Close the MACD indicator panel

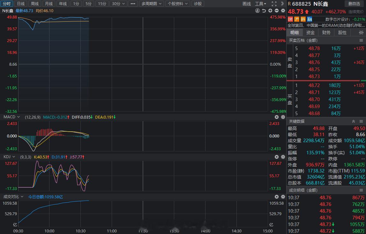pyautogui.click(x=277, y=117)
